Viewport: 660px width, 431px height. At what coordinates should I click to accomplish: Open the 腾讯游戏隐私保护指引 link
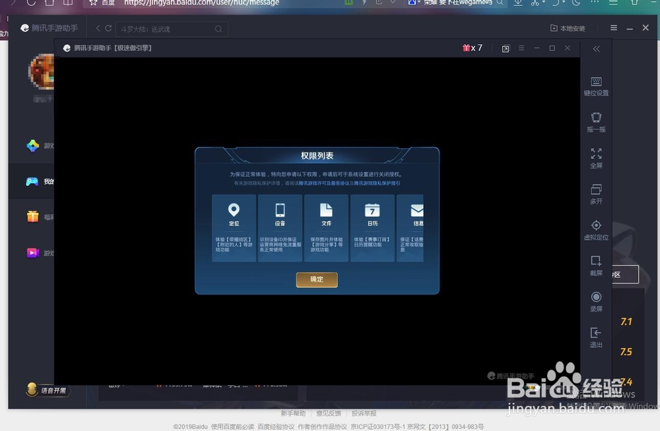coord(377,183)
